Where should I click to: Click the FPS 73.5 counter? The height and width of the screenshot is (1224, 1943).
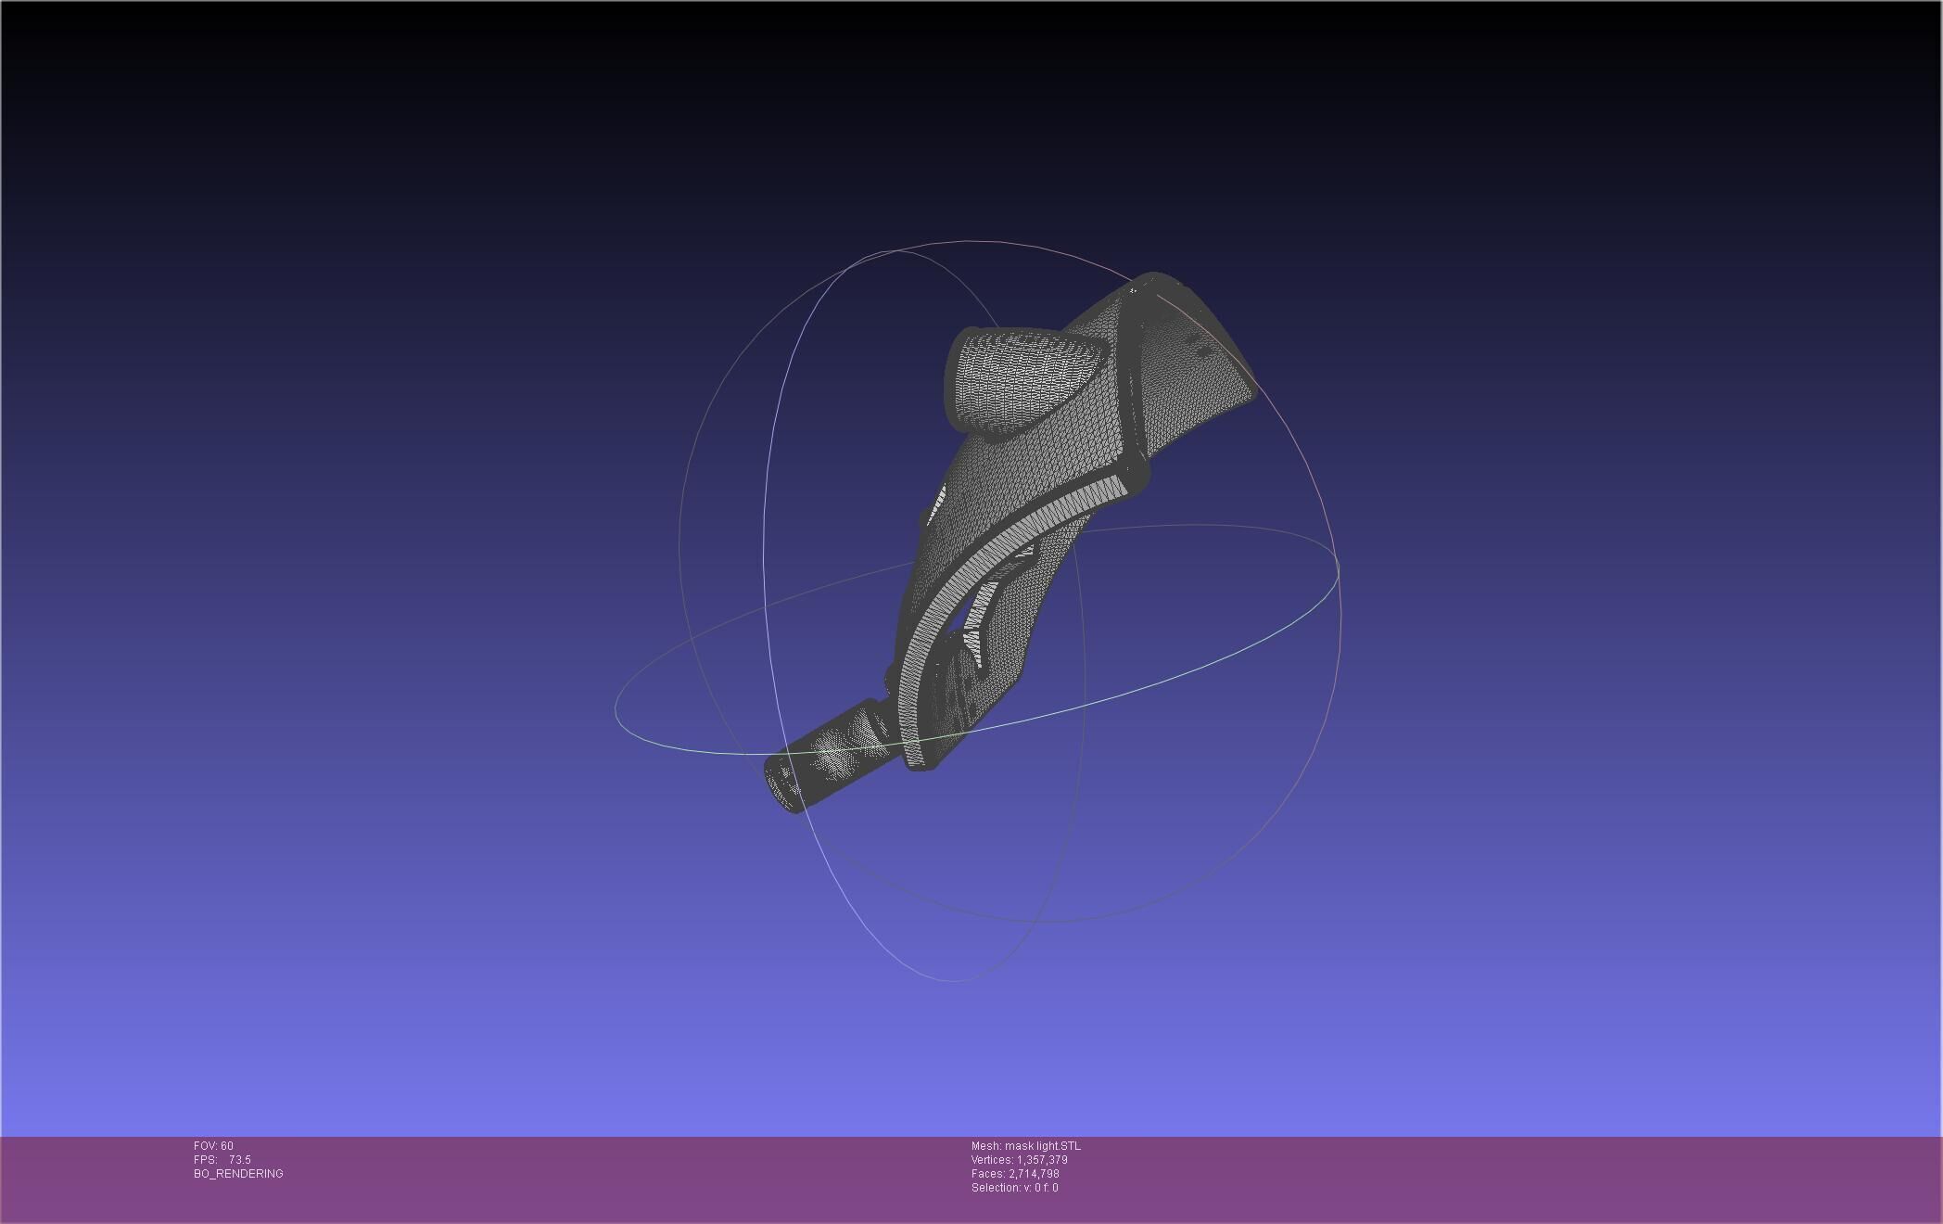click(222, 1160)
